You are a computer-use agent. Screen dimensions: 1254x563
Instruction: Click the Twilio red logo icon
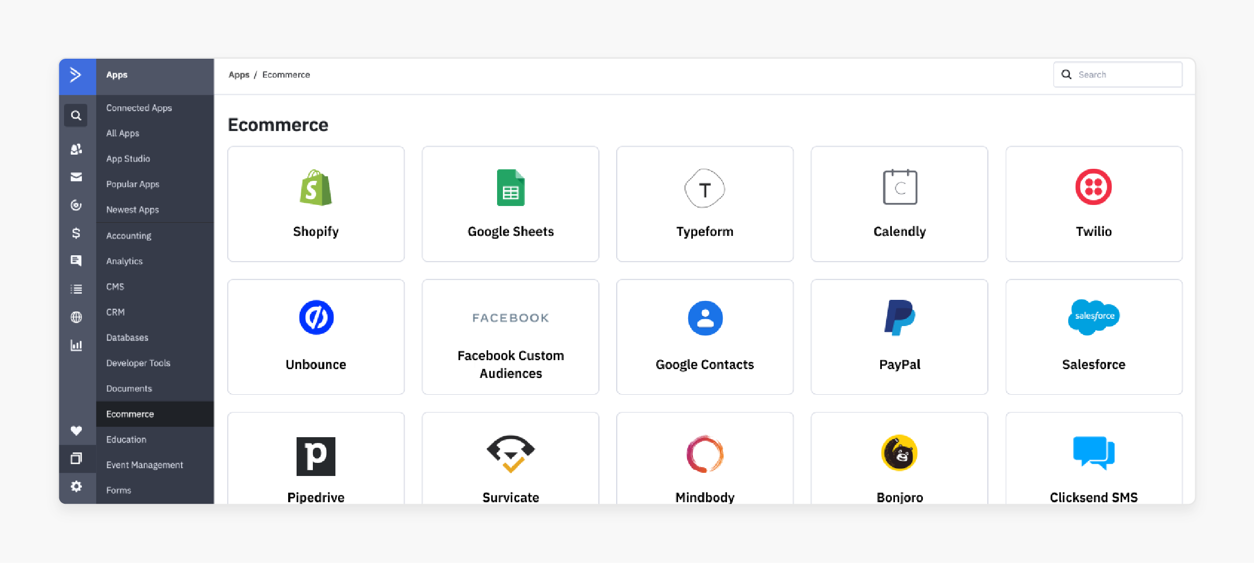tap(1093, 187)
